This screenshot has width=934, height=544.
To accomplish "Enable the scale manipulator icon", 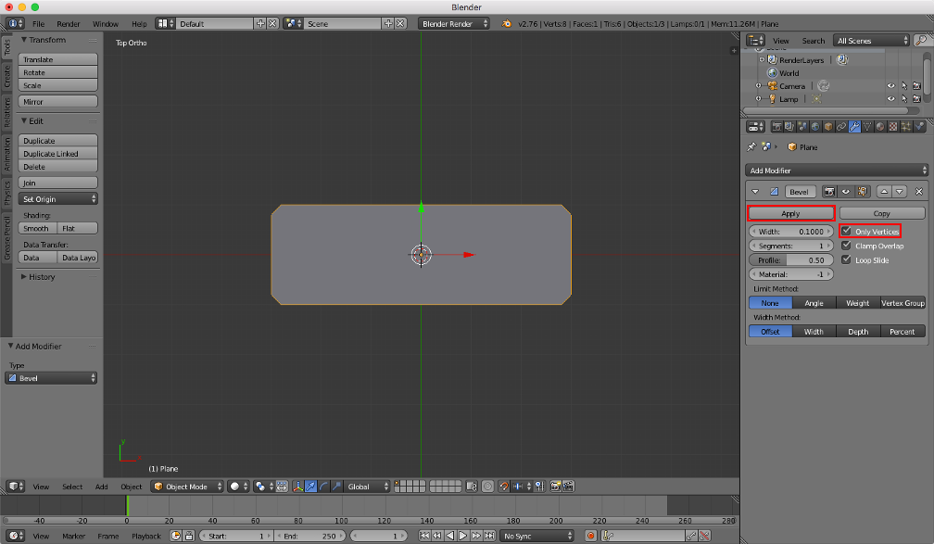I will [x=336, y=487].
